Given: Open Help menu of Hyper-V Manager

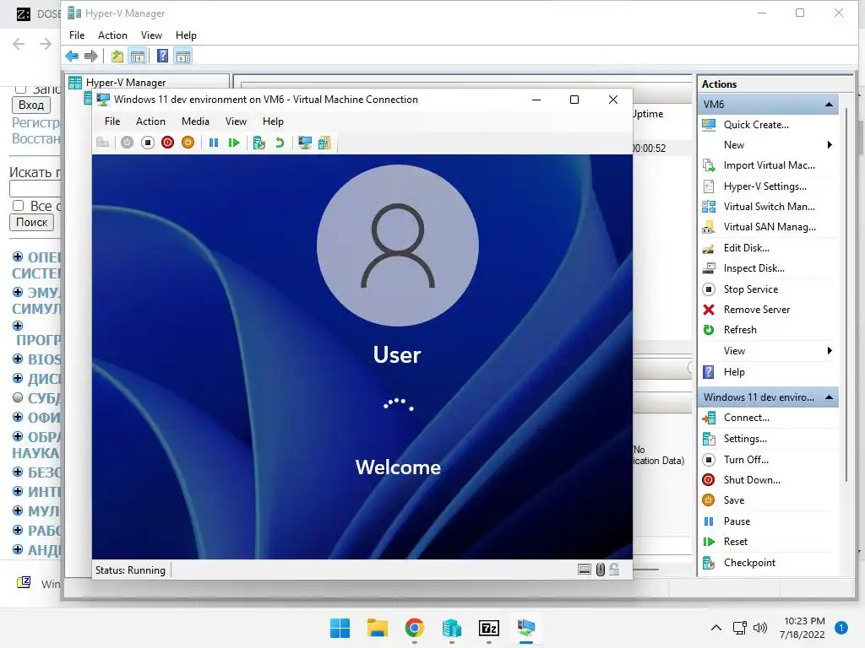Looking at the screenshot, I should tap(186, 35).
